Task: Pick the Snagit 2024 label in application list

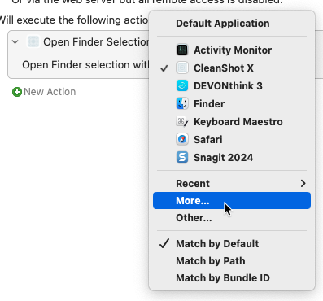Action: [x=223, y=158]
